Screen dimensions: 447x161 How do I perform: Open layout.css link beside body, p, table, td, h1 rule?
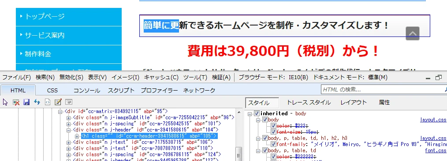(x=433, y=138)
